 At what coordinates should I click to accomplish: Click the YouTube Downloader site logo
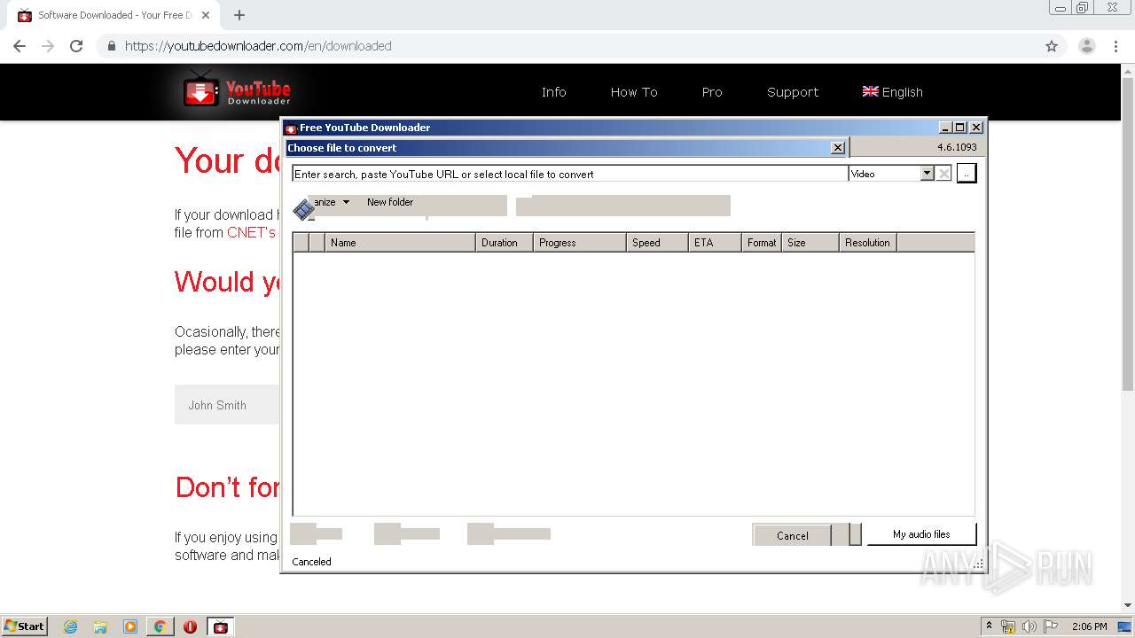[x=238, y=89]
